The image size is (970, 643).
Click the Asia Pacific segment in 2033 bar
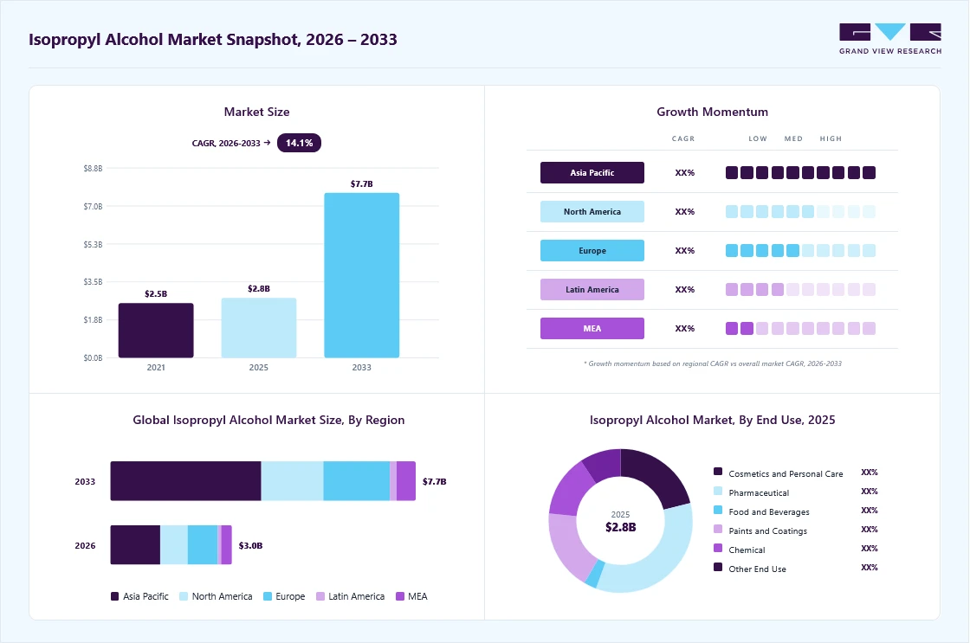[x=185, y=481]
